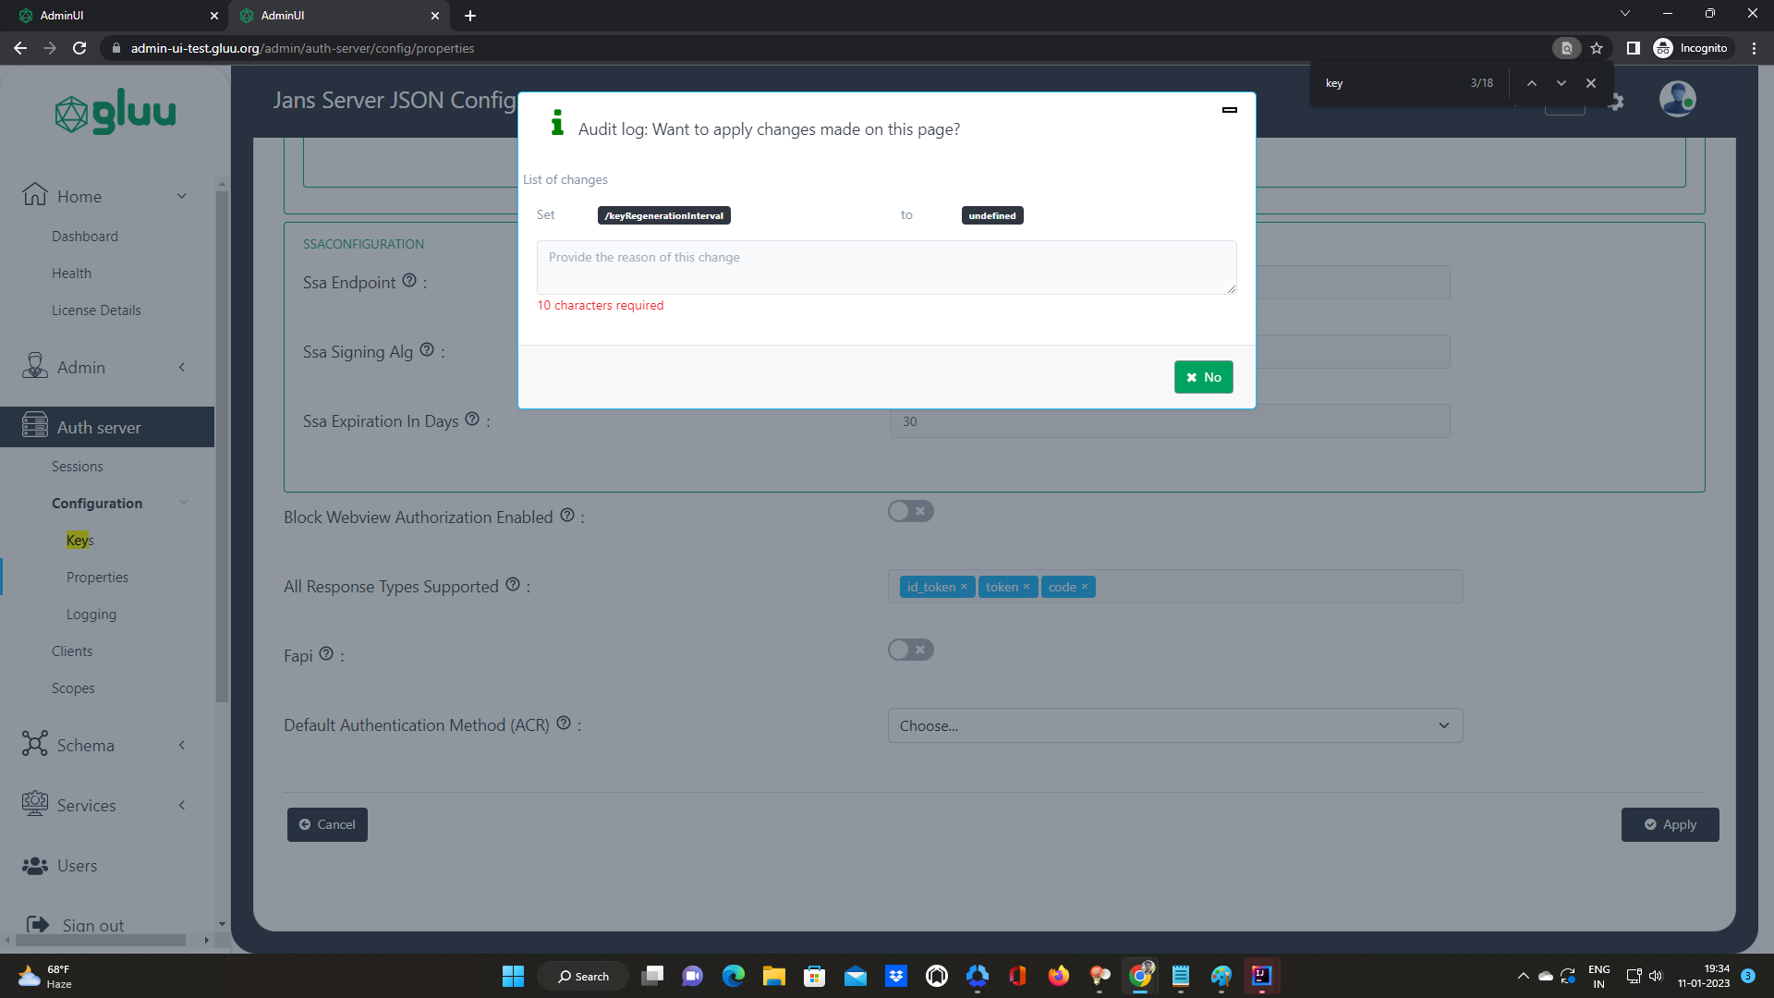The image size is (1774, 998).
Task: Expand the Services sidebar section
Action: (181, 805)
